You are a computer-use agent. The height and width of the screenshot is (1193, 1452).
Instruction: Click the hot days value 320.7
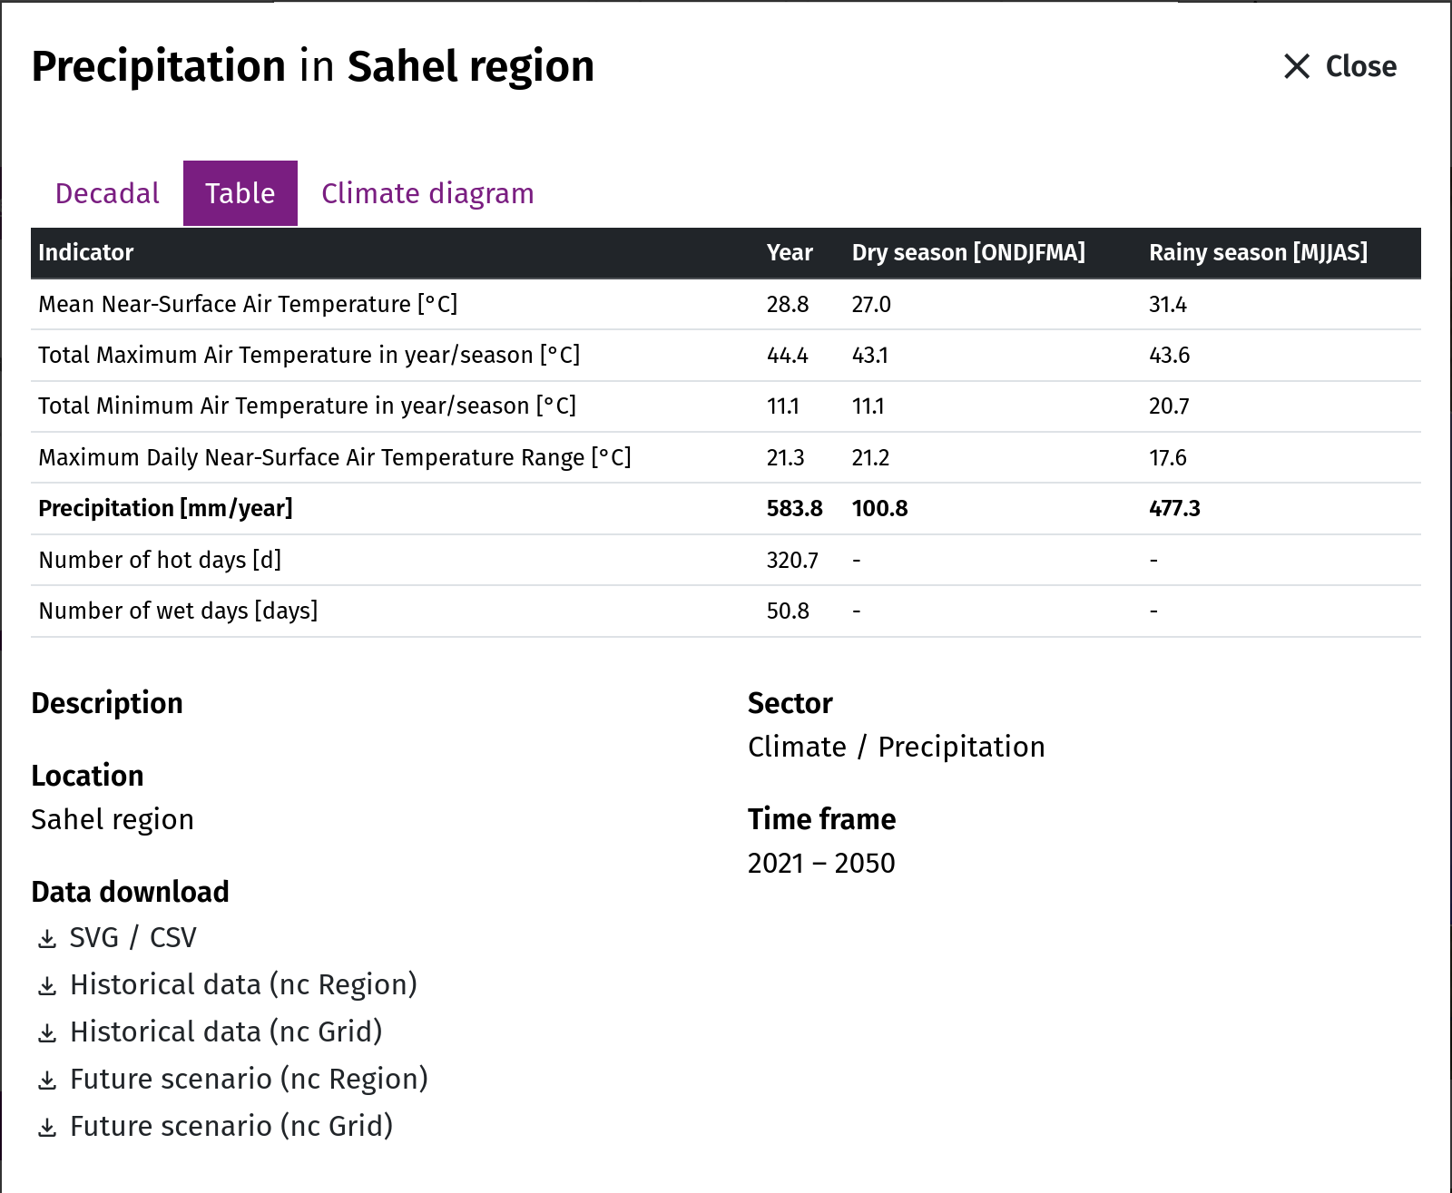click(792, 560)
